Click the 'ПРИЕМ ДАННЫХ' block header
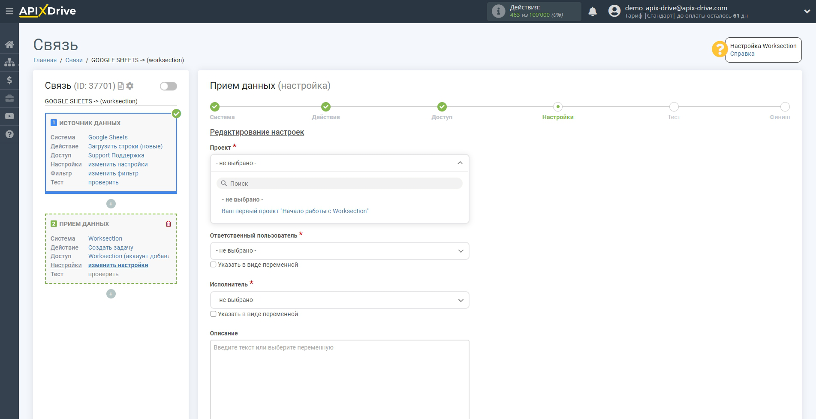The image size is (816, 419). click(x=84, y=224)
